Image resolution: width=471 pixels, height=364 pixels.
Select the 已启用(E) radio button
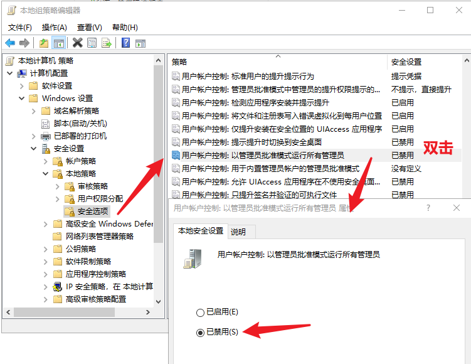coord(201,312)
